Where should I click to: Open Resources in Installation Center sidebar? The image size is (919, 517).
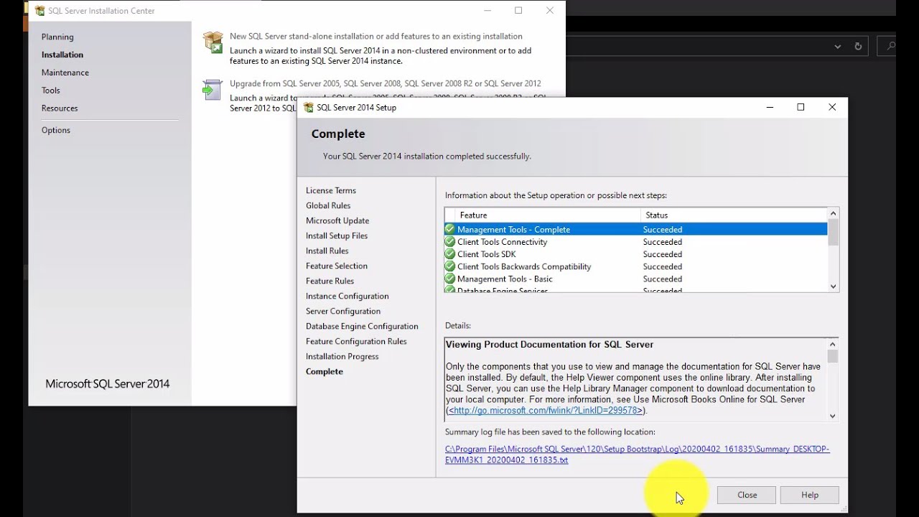(60, 108)
